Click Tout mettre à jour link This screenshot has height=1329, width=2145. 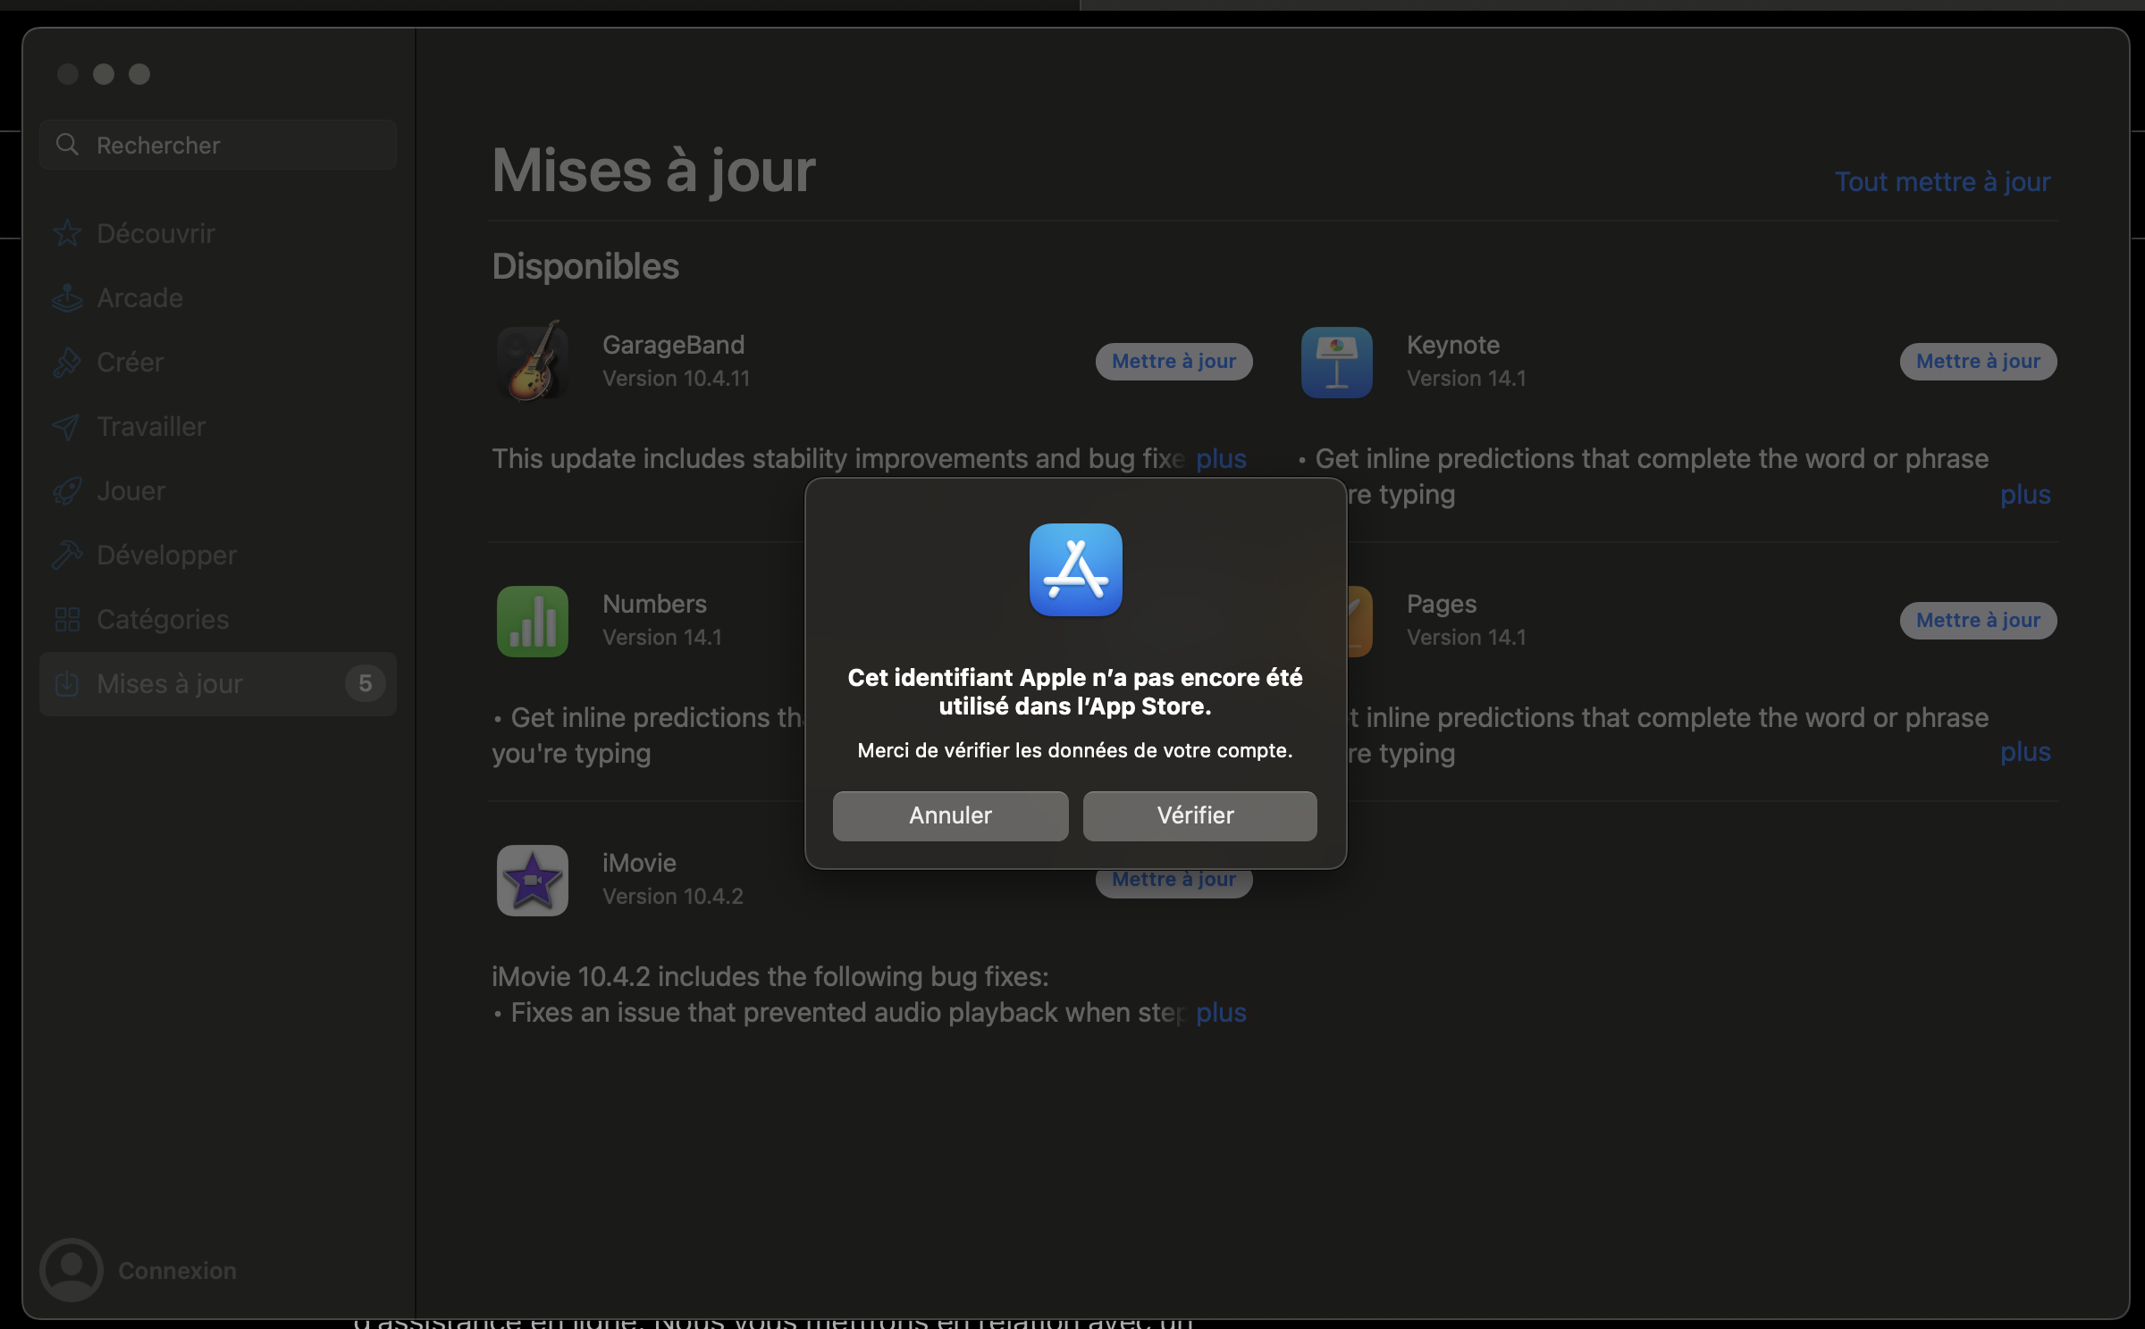1942,181
